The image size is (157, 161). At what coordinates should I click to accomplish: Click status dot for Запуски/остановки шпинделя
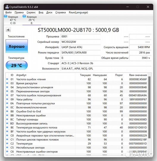click(7, 87)
